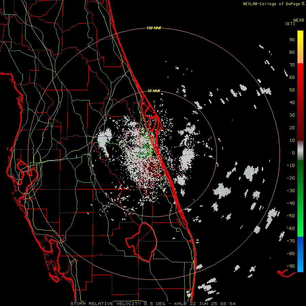Click the positive "20" scale label
Screen dimensions: 306x306
pos(292,128)
